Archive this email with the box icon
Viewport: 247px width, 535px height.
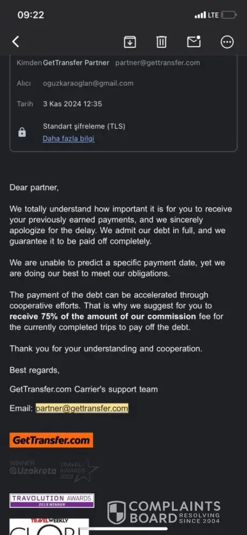(129, 42)
